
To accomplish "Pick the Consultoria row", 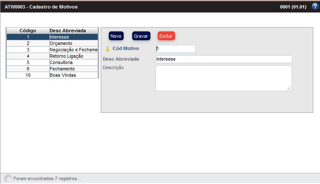I will (74, 62).
